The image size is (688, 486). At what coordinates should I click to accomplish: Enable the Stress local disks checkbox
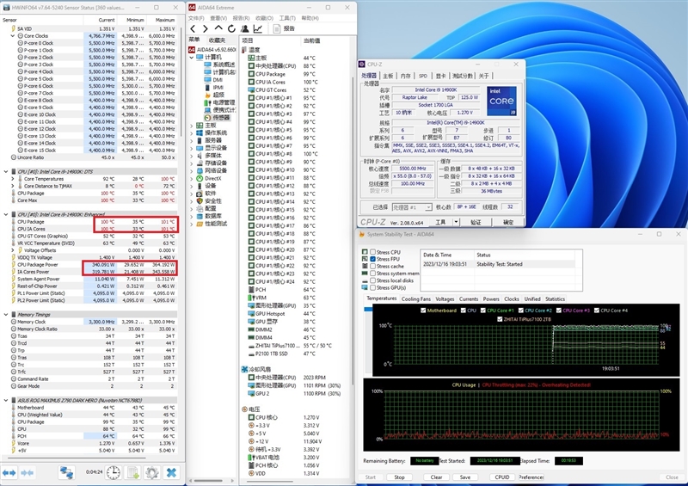point(372,280)
